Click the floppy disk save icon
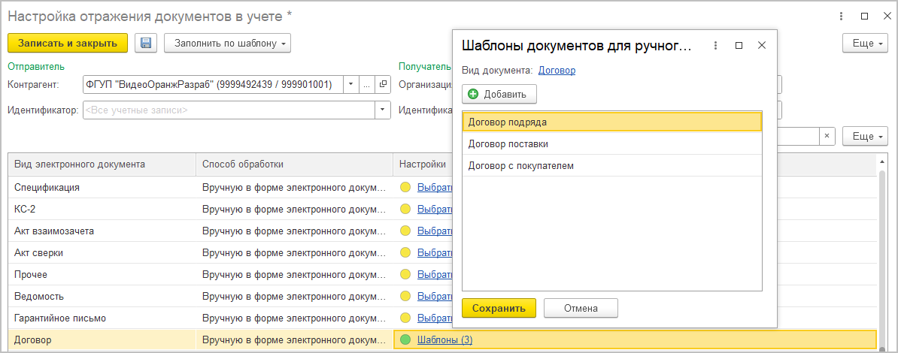This screenshot has width=898, height=353. point(146,44)
